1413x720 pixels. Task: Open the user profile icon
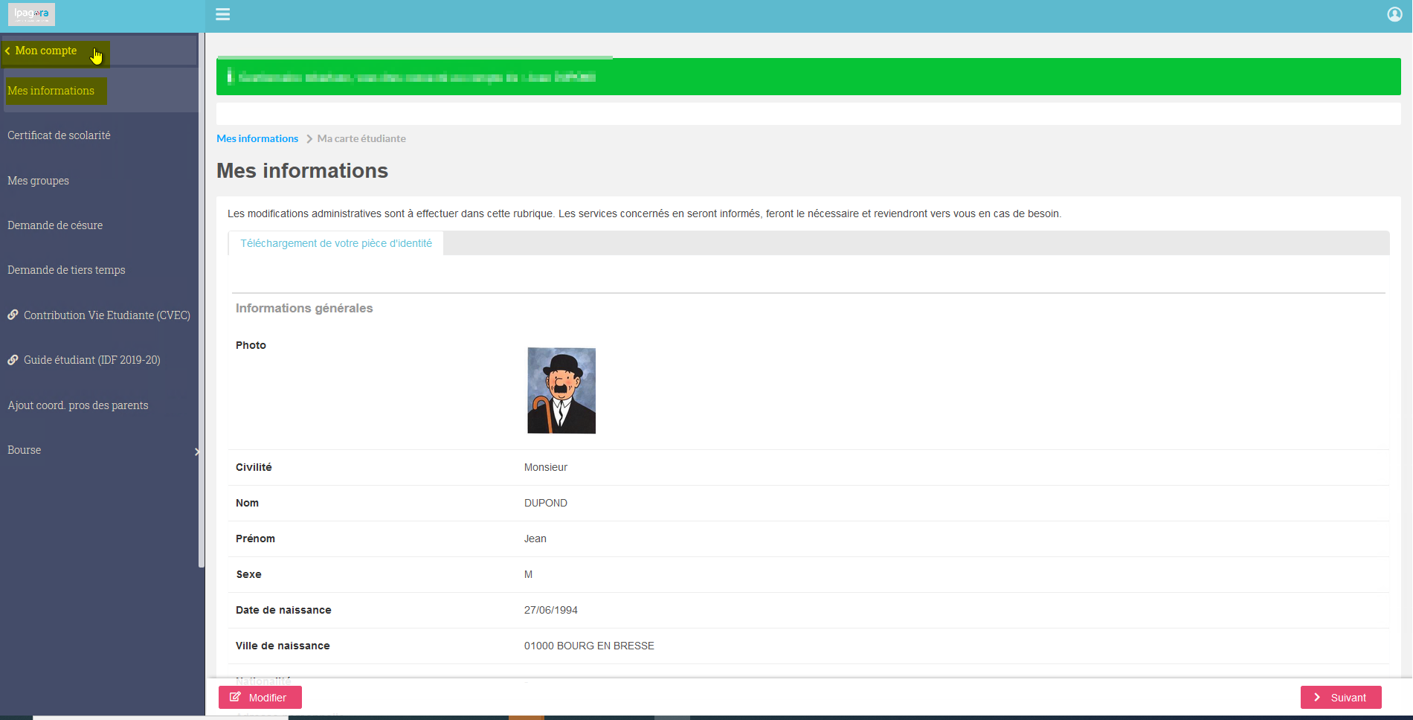(x=1394, y=14)
